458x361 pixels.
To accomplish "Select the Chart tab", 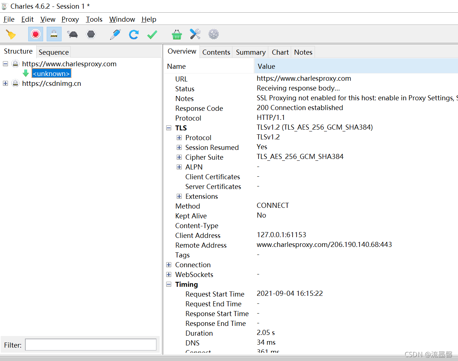I will (280, 52).
